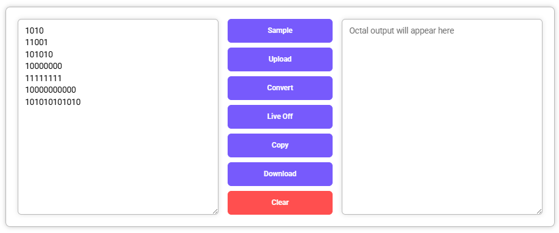
Task: Copy the octal output with Copy button
Action: 280,145
